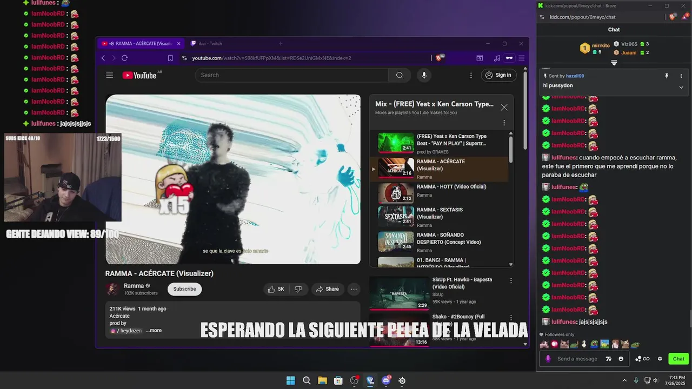Screen dimensions: 692x389
Task: Click the Mix playlist panel scrollbar
Action: (x=511, y=150)
